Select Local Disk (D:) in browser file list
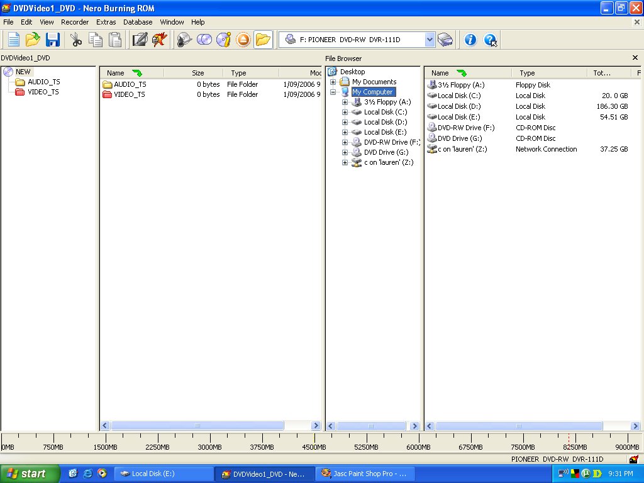The width and height of the screenshot is (644, 483). click(459, 106)
